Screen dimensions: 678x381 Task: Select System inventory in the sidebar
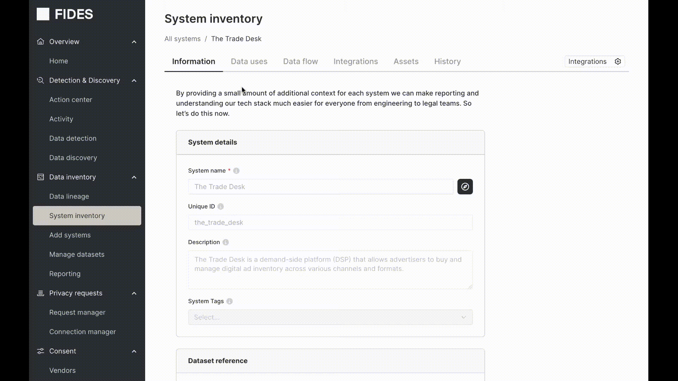[87, 216]
